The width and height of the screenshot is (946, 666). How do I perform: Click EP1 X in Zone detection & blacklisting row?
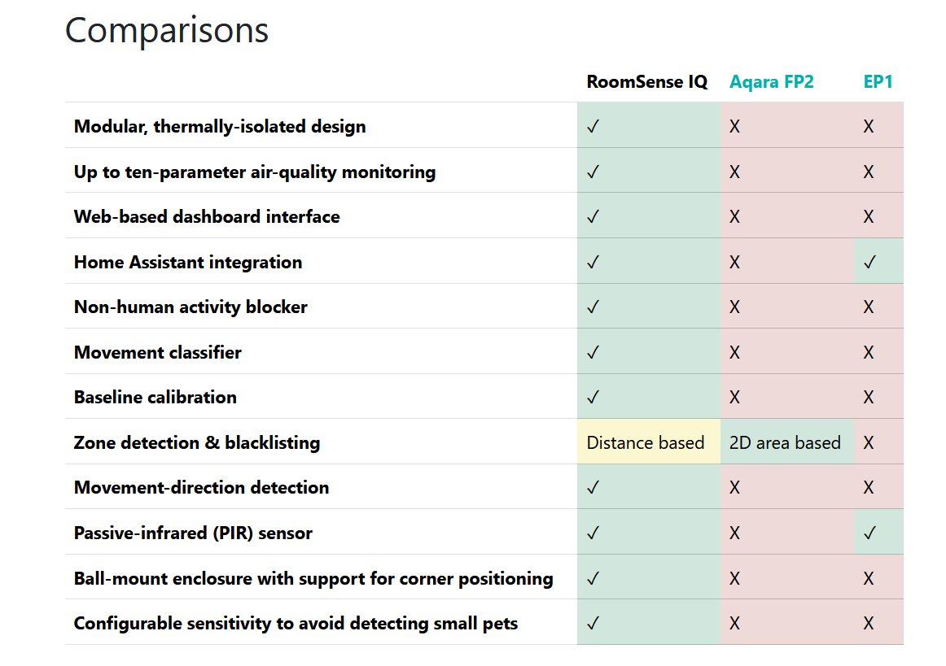click(868, 442)
